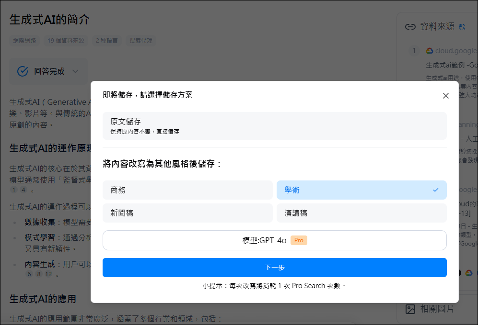
Task: Click the 回答完成 check circle icon
Action: coord(23,71)
